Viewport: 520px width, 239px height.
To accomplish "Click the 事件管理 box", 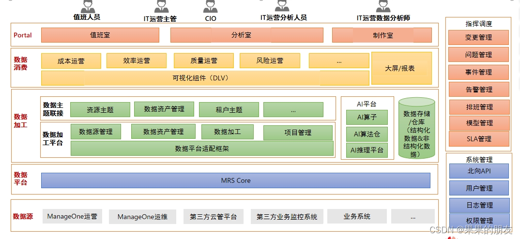I will click(478, 72).
